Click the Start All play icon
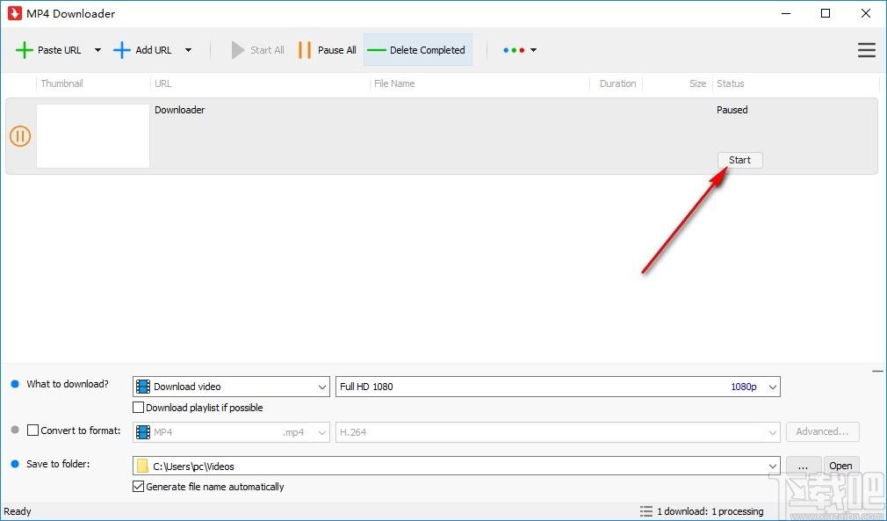This screenshot has width=887, height=521. tap(238, 50)
